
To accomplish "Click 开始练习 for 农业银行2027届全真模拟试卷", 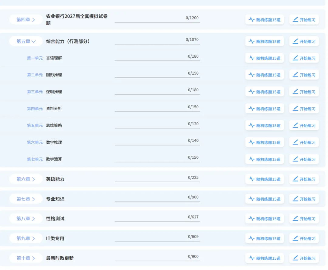I will coord(304,20).
